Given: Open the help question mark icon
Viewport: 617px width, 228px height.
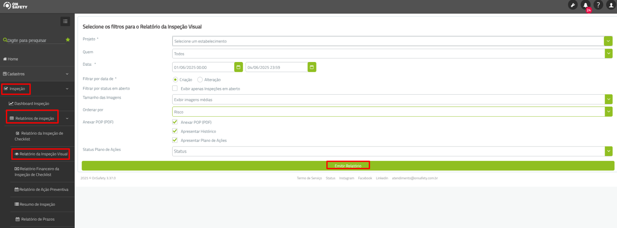Looking at the screenshot, I should (x=598, y=5).
